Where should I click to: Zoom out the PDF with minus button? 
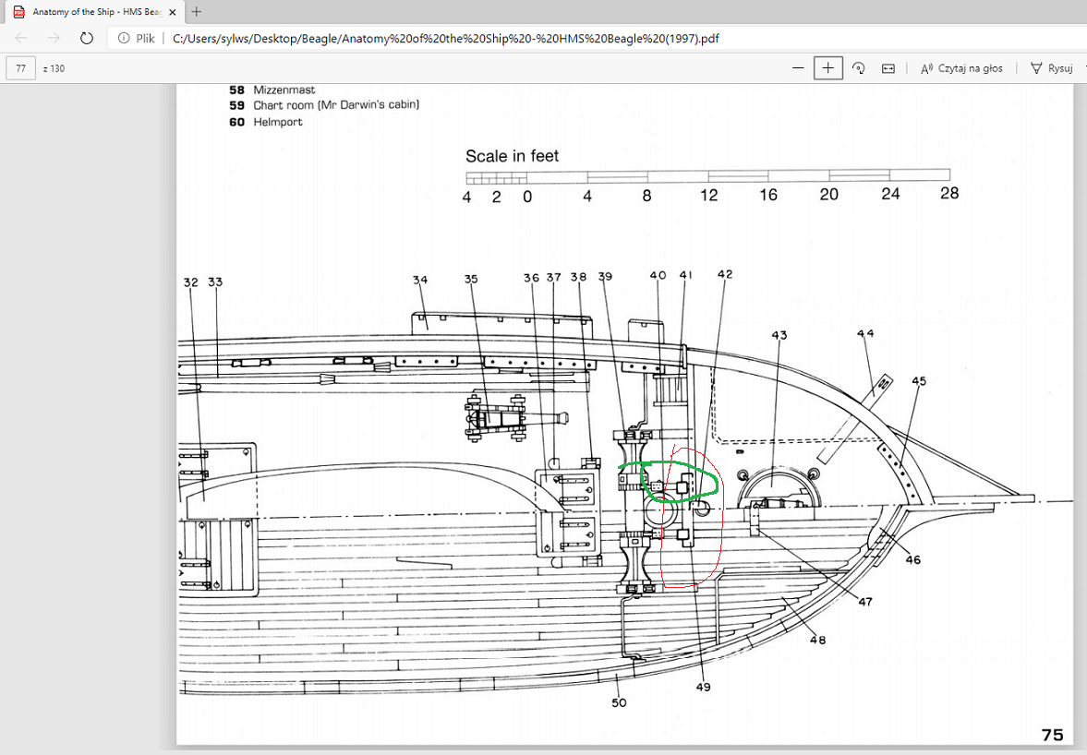coord(798,68)
